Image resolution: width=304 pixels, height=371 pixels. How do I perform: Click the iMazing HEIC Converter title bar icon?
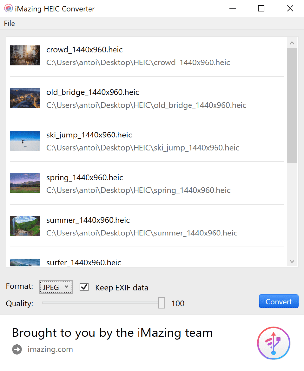click(8, 8)
